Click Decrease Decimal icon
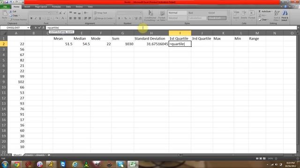 [x=140, y=18]
